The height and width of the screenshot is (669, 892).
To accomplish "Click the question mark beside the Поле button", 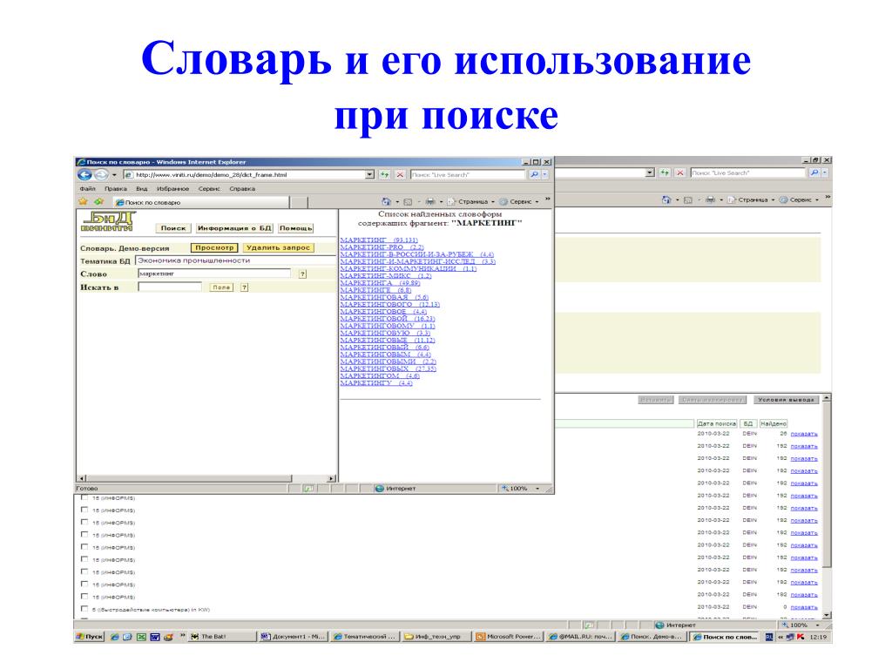I will 244,287.
